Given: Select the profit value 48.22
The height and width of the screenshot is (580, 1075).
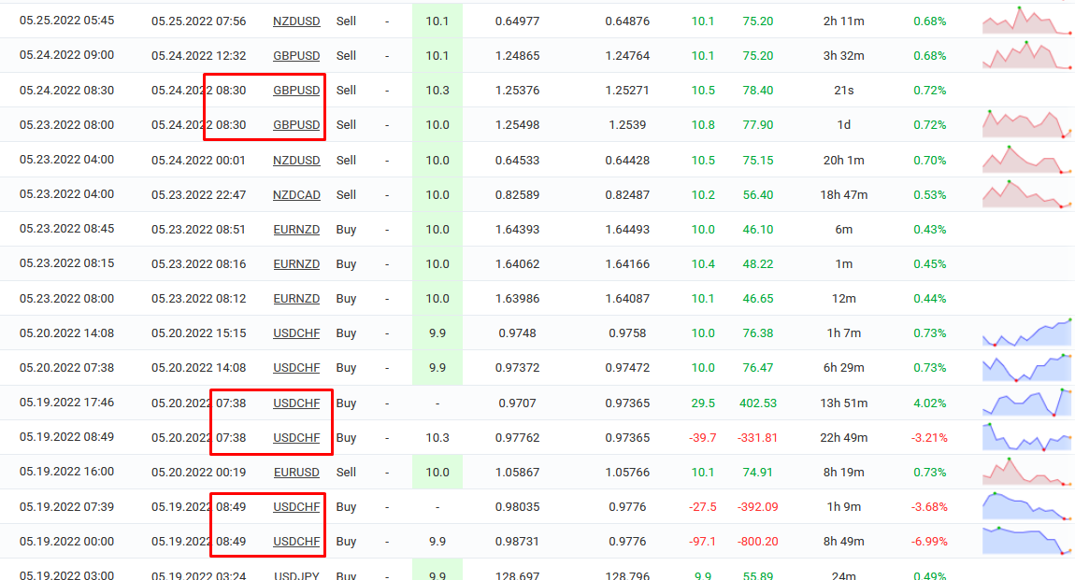Looking at the screenshot, I should click(x=757, y=263).
